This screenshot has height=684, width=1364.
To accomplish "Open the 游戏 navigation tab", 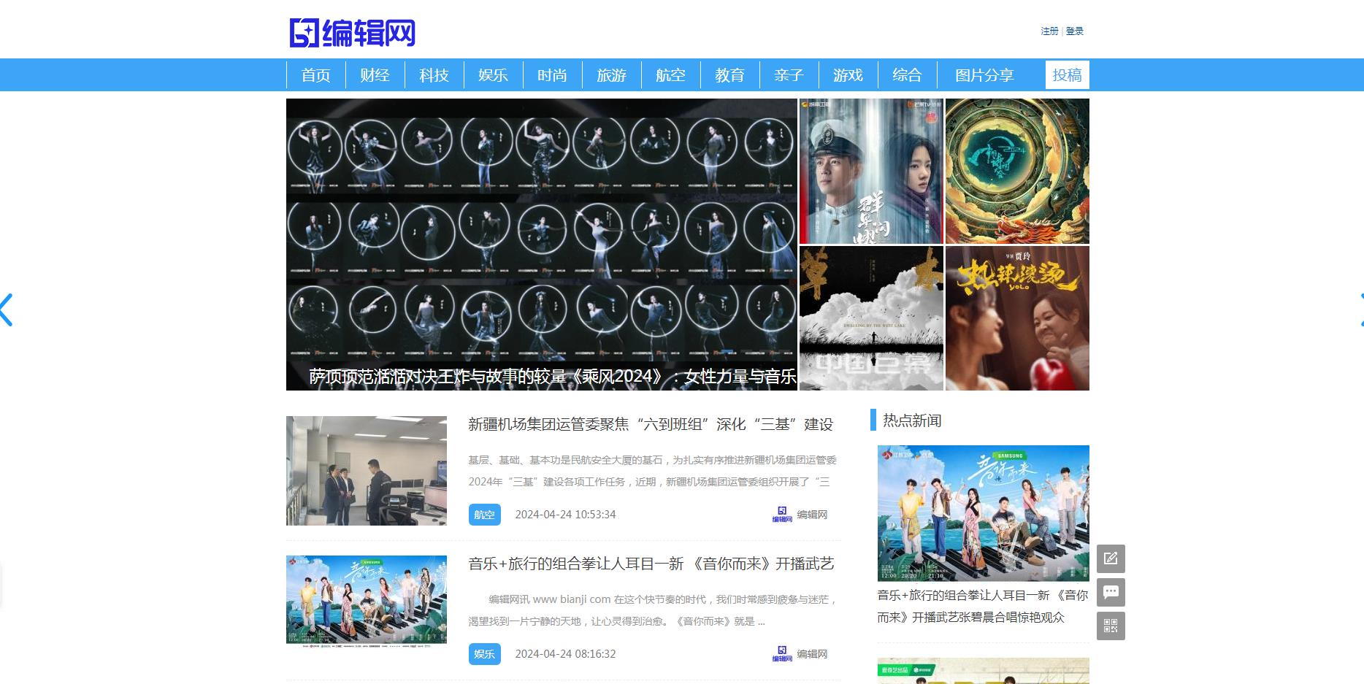I will [x=848, y=75].
